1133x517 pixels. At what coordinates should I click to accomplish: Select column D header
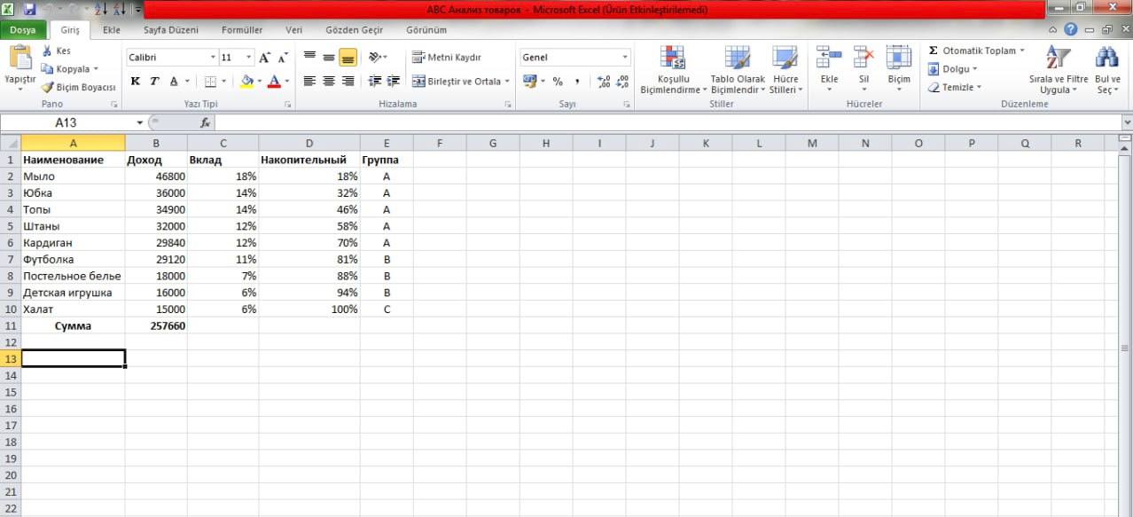click(309, 143)
